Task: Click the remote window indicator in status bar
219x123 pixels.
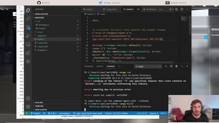Action: pyautogui.click(x=27, y=113)
